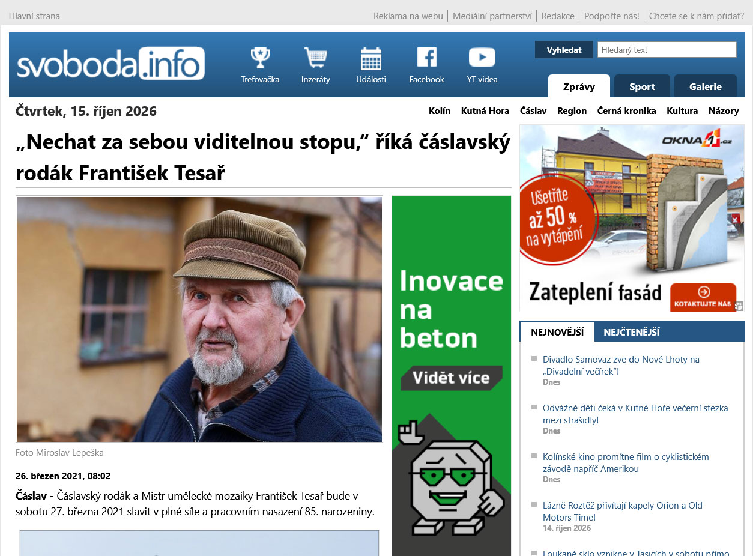Open Odvážné děti čeká v Kutné Hoře article
Viewport: 753px width, 556px height.
pyautogui.click(x=635, y=414)
